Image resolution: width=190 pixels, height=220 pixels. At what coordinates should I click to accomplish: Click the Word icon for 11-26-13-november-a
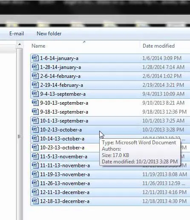click(35, 183)
